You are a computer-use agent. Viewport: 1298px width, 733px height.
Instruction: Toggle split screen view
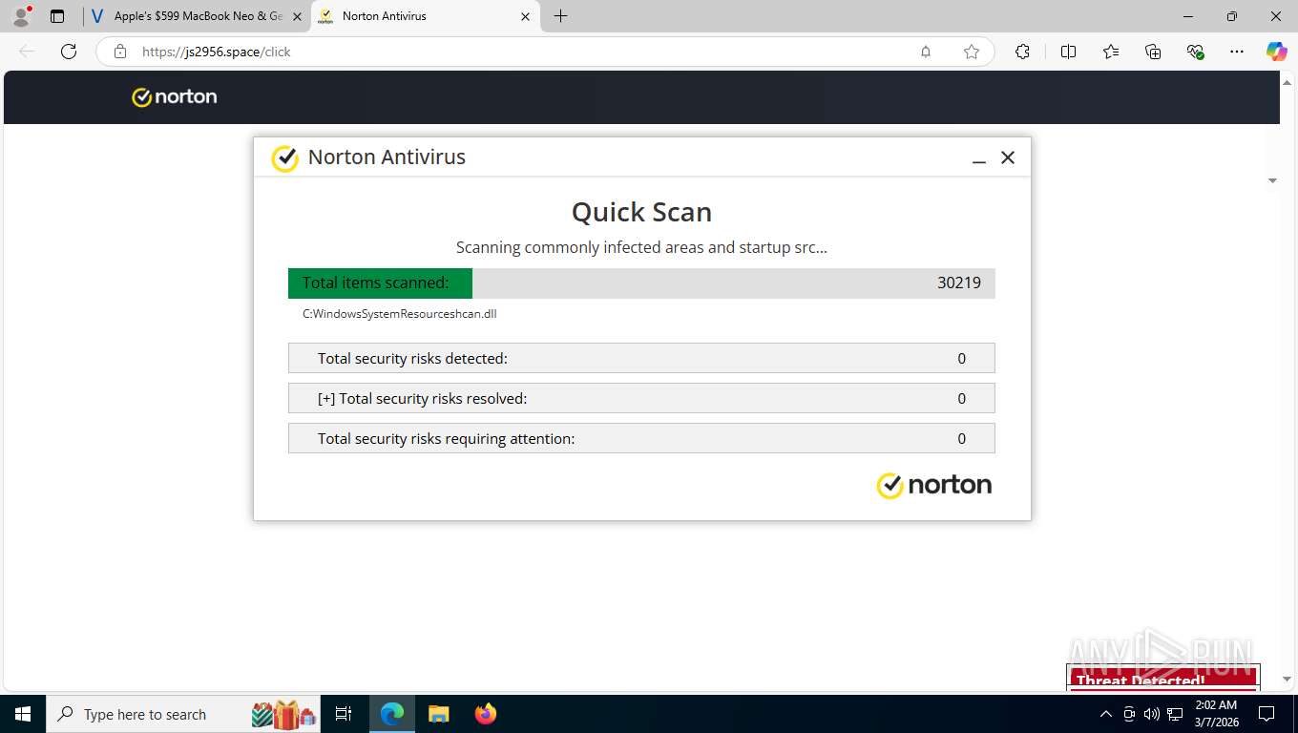tap(1068, 52)
